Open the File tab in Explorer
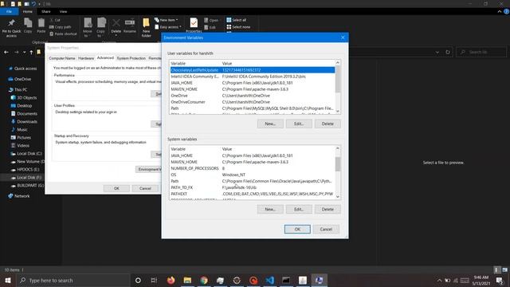 pos(9,11)
